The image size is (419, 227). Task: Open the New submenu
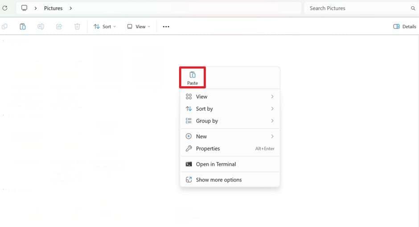tap(230, 136)
